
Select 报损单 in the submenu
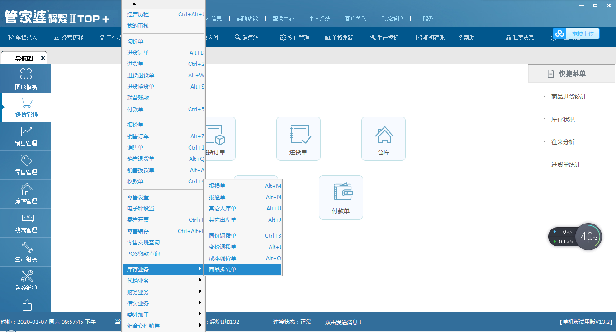point(242,186)
